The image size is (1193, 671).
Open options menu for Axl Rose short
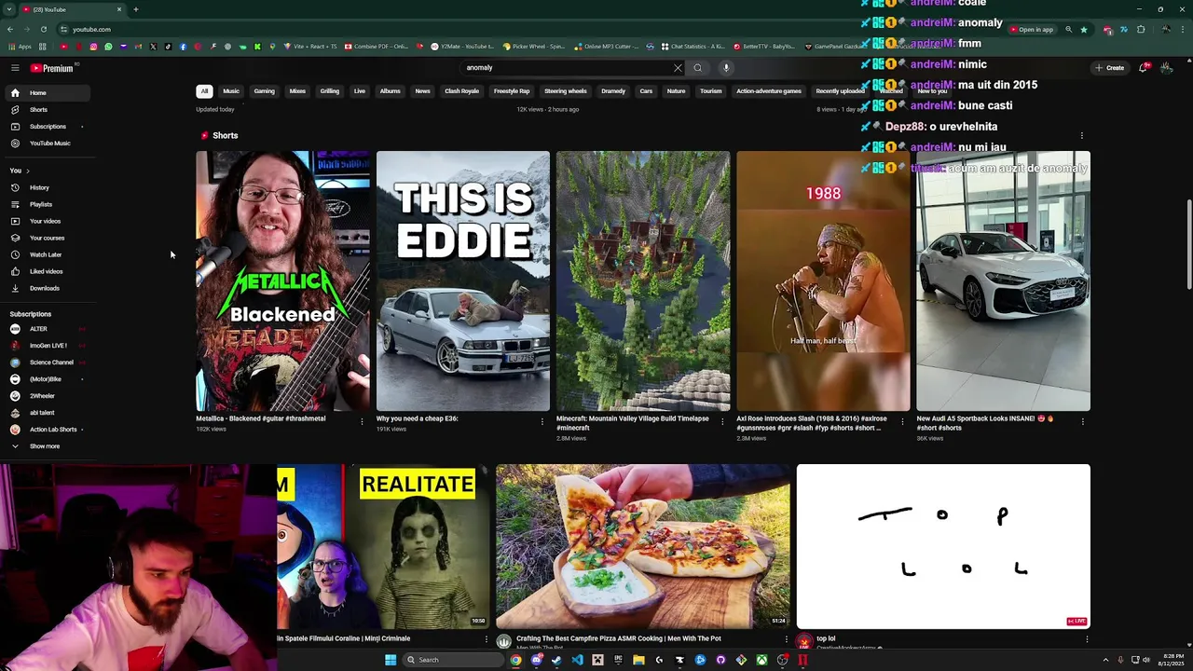coord(901,421)
